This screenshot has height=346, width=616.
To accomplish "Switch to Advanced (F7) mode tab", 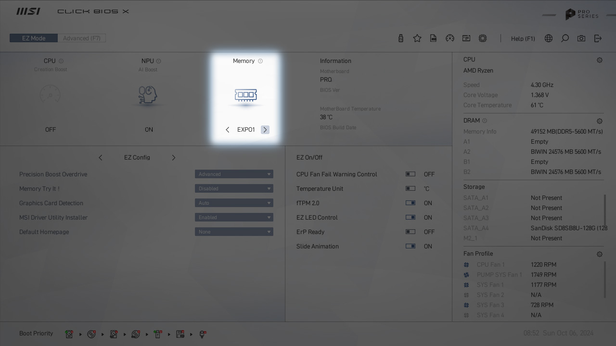I will [82, 38].
